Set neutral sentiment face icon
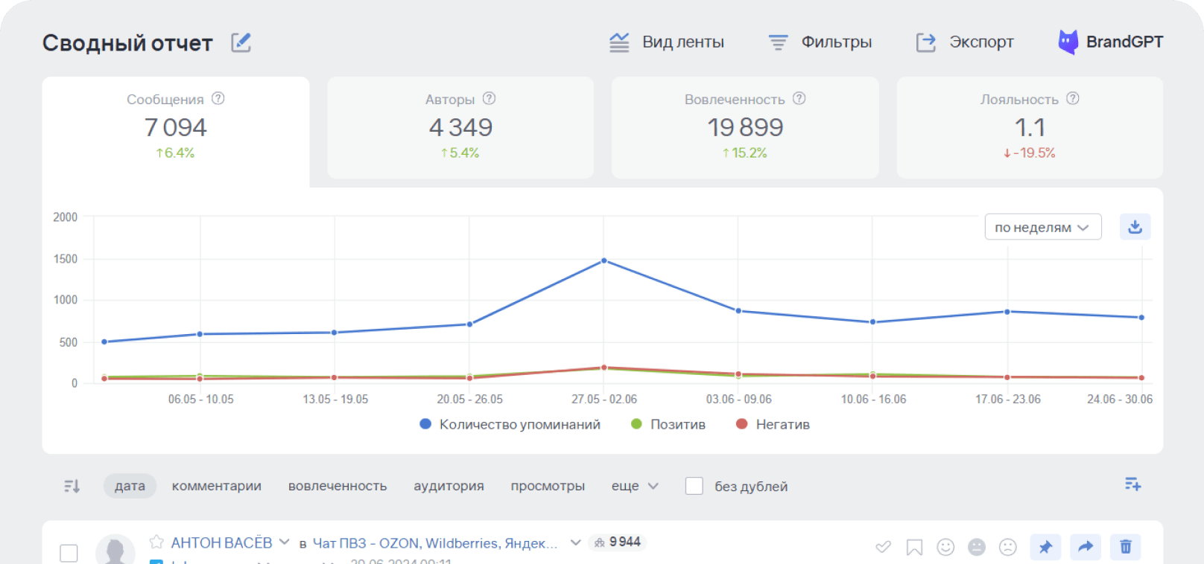1204x564 pixels. [x=977, y=547]
